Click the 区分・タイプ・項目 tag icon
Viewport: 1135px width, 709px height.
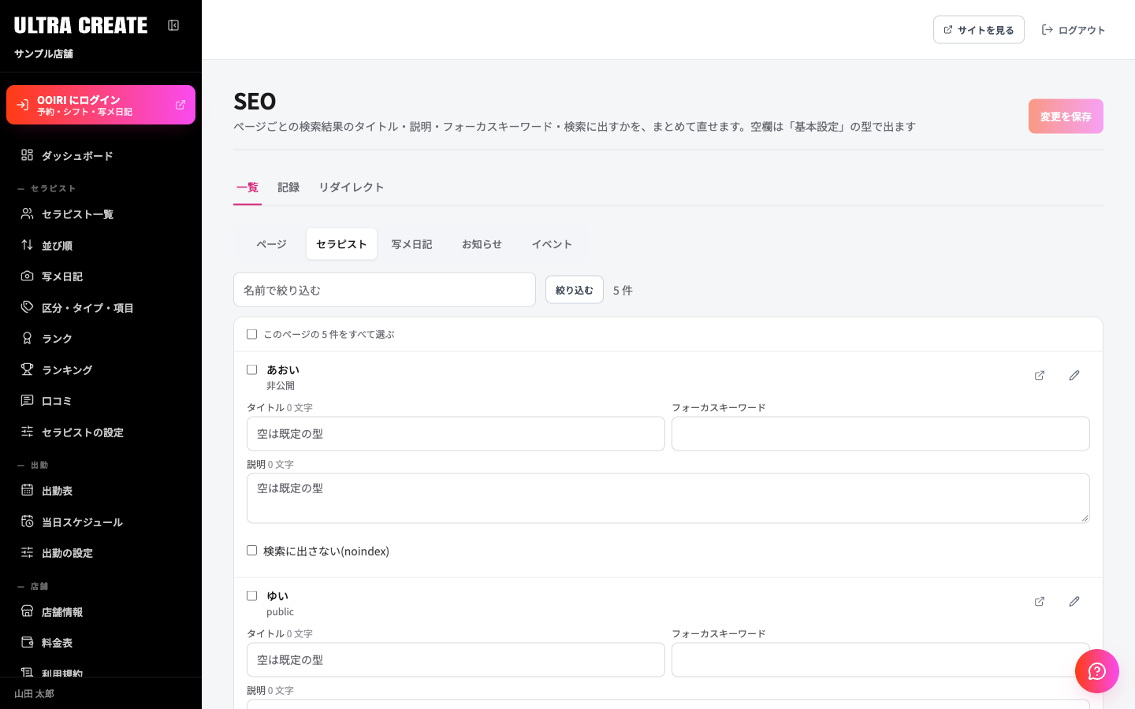pos(27,307)
